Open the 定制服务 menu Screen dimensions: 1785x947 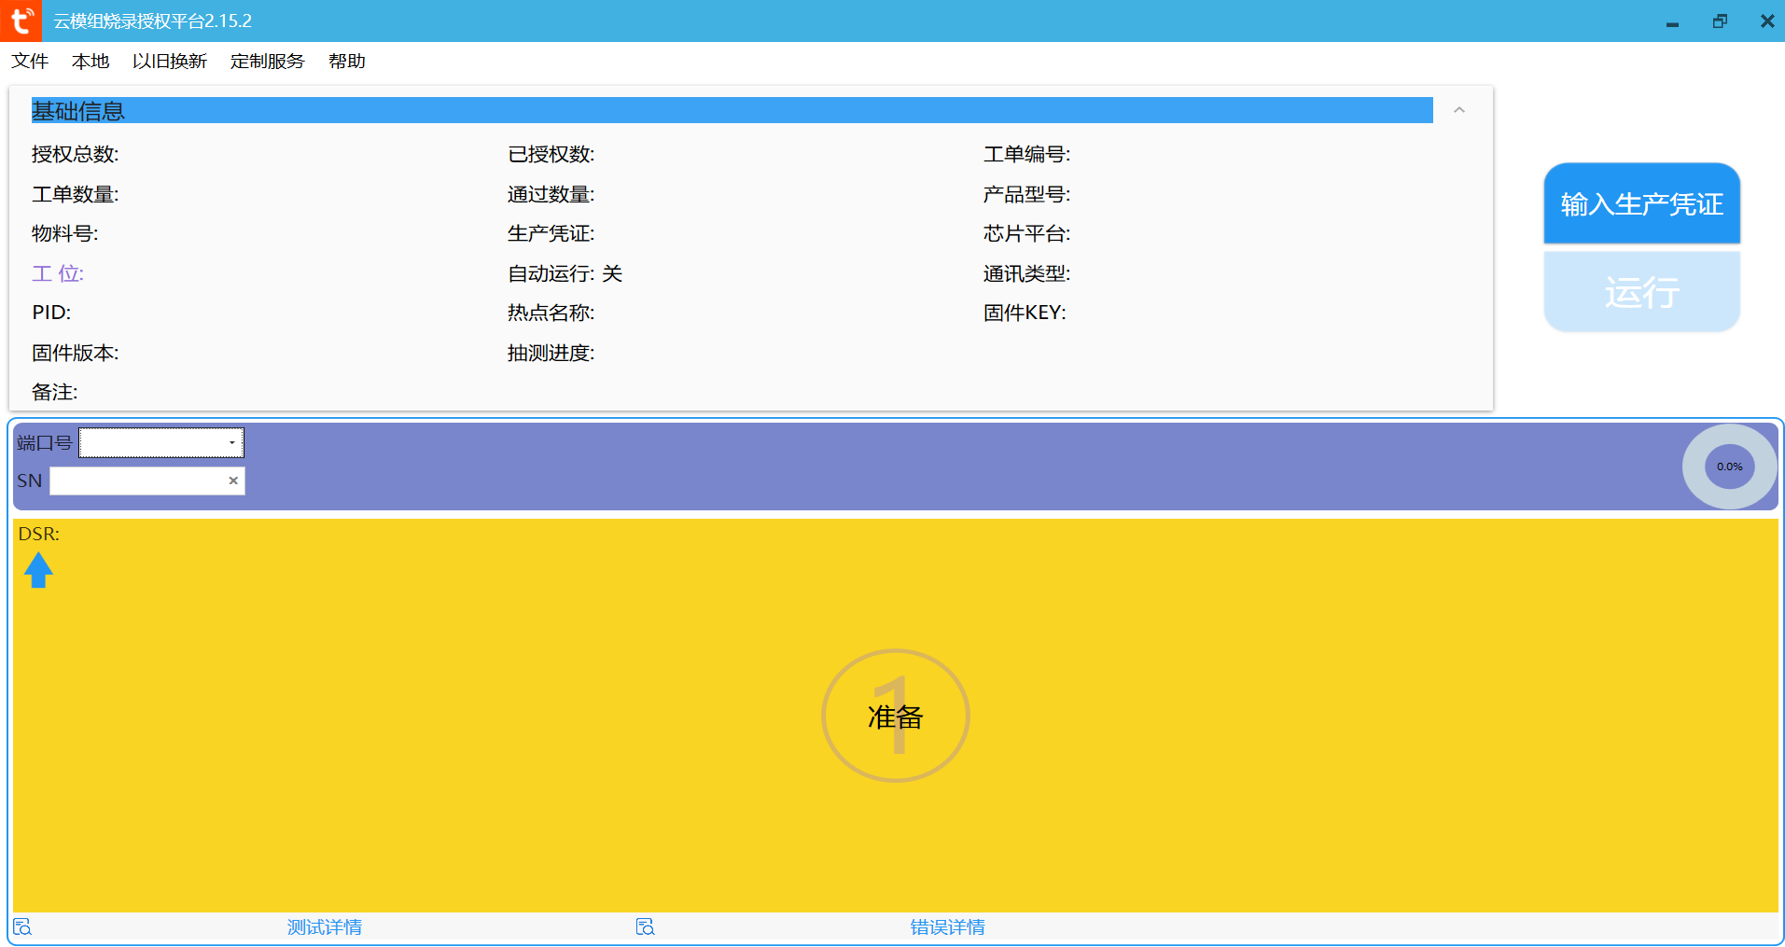(x=268, y=61)
